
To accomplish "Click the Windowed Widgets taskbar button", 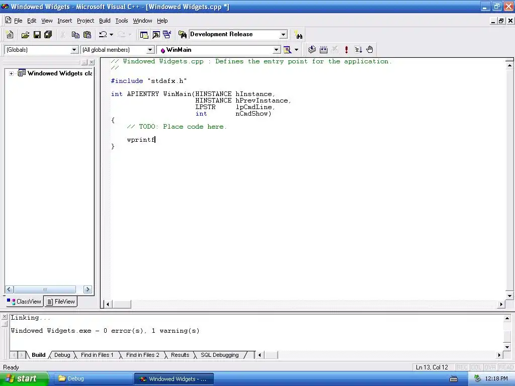I will (174, 379).
